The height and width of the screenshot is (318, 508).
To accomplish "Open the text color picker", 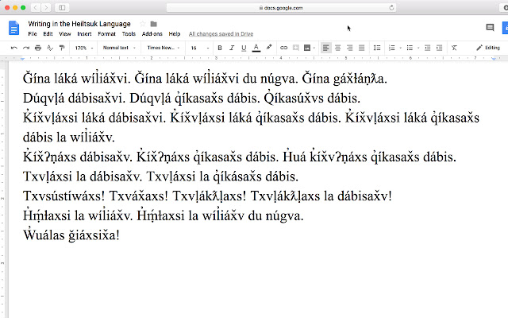I will [256, 48].
